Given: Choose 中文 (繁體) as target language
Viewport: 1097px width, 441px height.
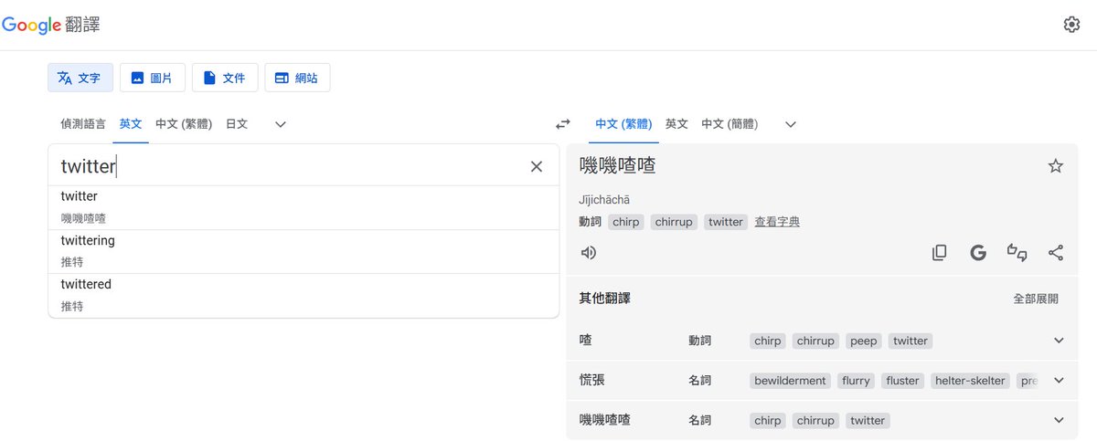Looking at the screenshot, I should pyautogui.click(x=623, y=124).
